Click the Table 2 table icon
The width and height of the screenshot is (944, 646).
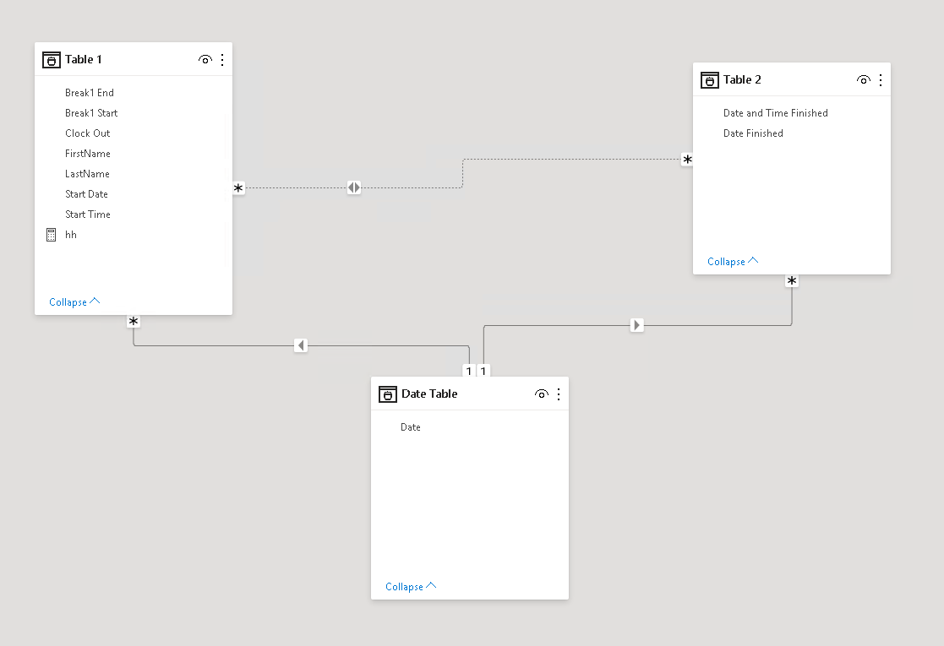tap(709, 80)
